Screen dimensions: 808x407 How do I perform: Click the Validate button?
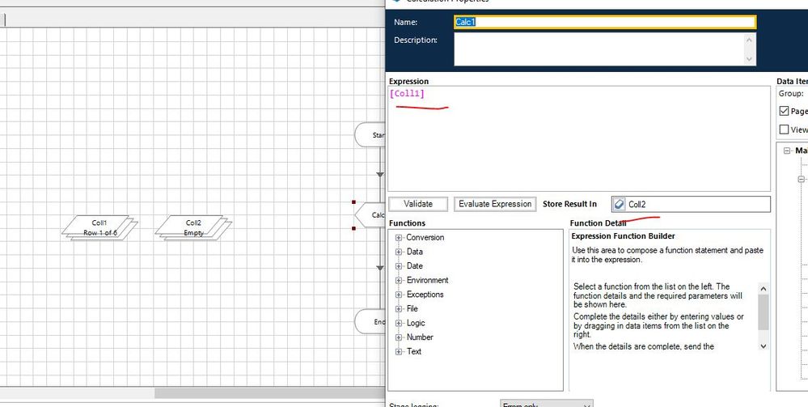[418, 204]
